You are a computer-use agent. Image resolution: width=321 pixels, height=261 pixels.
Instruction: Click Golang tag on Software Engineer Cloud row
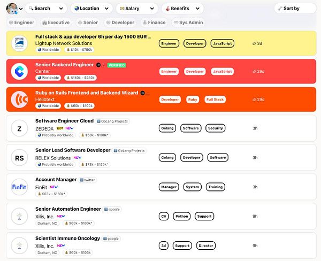point(167,128)
